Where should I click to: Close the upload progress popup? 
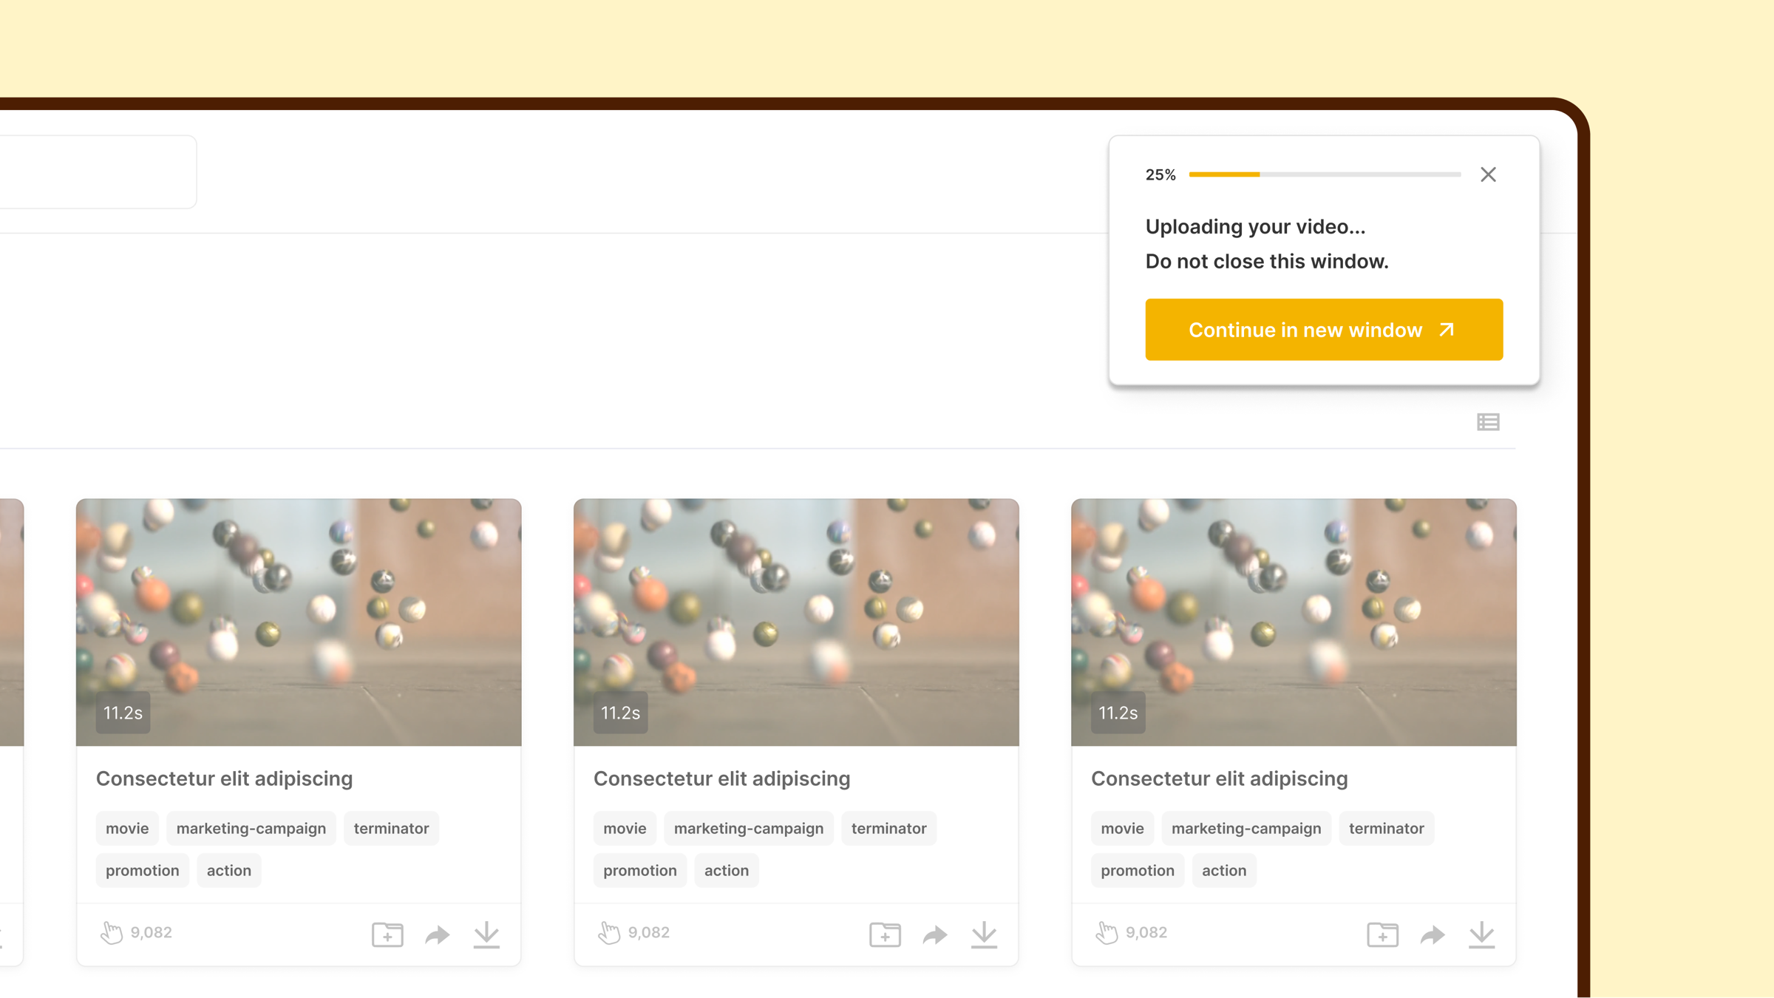tap(1488, 174)
